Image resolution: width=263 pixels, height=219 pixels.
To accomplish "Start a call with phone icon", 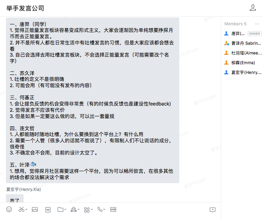I will point(100,209).
